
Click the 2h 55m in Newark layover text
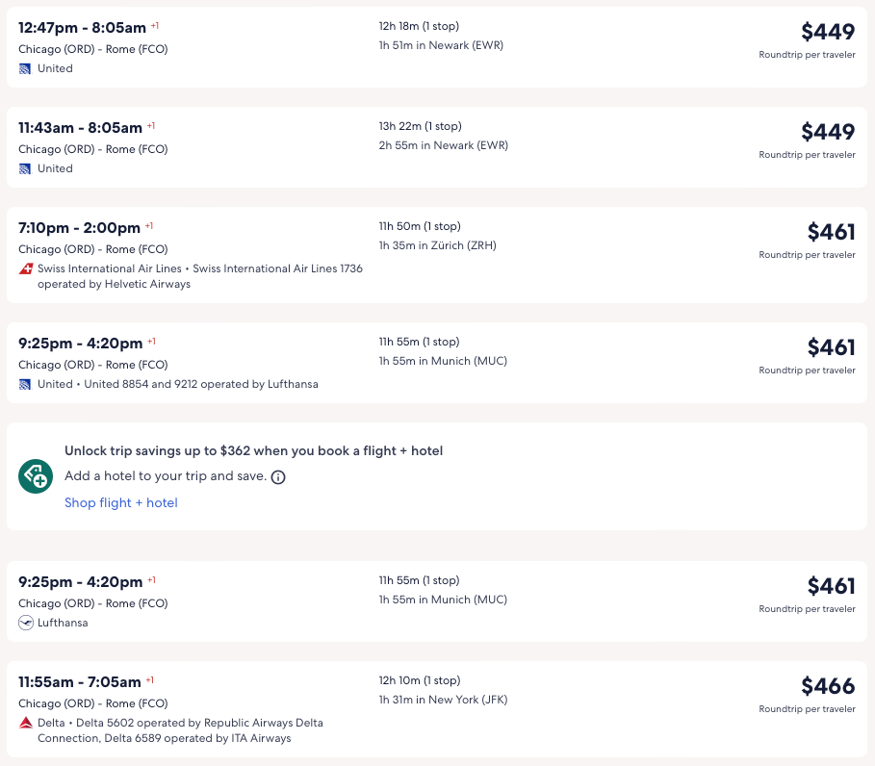[x=443, y=145]
